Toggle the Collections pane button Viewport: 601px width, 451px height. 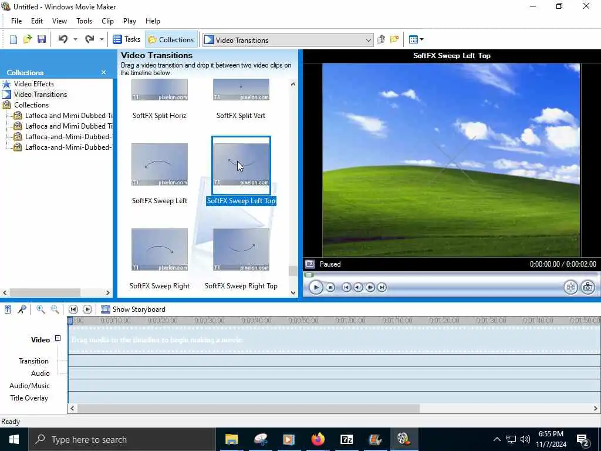[x=171, y=39]
